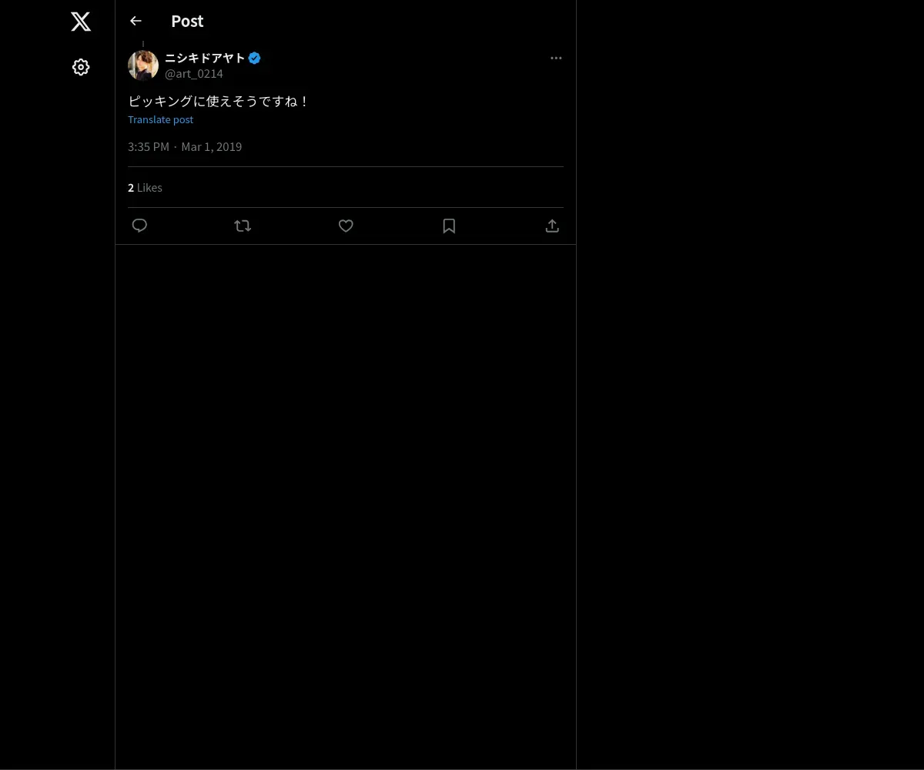Open the three-dot More menu
Image resolution: width=924 pixels, height=770 pixels.
(556, 58)
